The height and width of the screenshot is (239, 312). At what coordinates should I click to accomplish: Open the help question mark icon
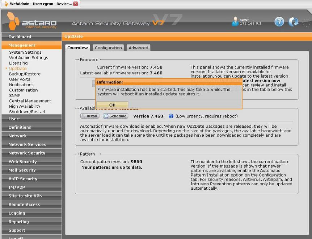(x=279, y=22)
